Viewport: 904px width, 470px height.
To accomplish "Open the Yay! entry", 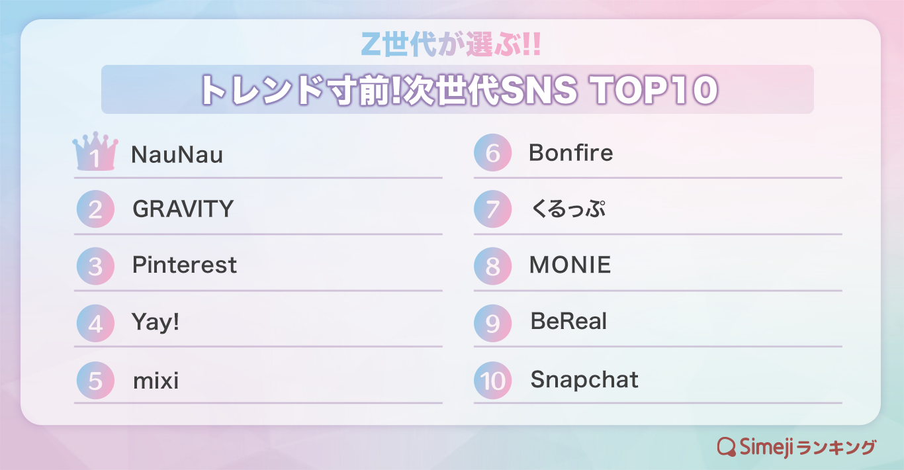I will (156, 323).
